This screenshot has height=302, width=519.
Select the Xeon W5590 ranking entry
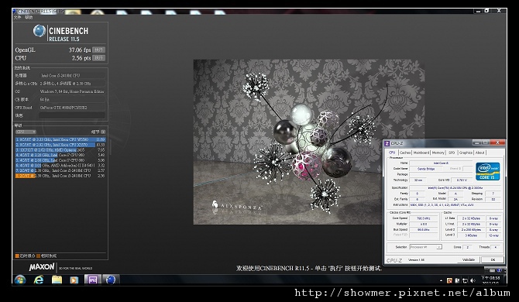click(60, 139)
